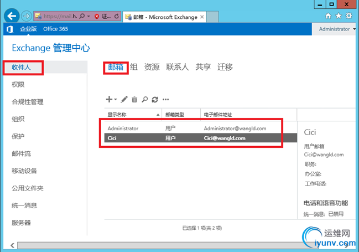Screen dimensions: 359x252
Task: Close the Microsoft Exchange browser tab
Action: click(202, 17)
